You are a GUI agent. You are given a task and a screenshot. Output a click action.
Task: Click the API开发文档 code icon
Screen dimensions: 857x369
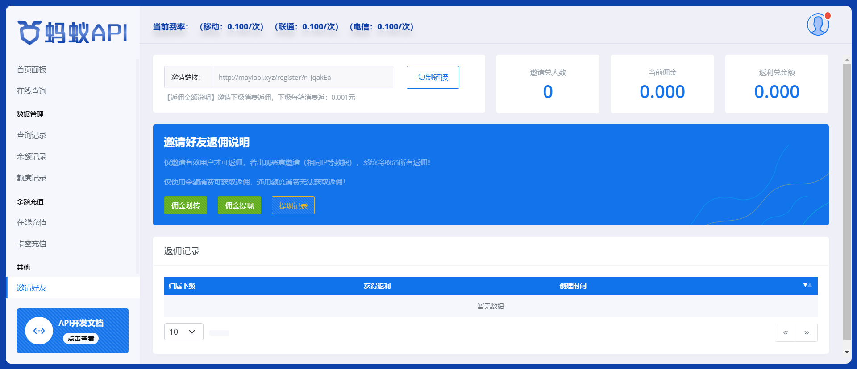[x=39, y=331]
